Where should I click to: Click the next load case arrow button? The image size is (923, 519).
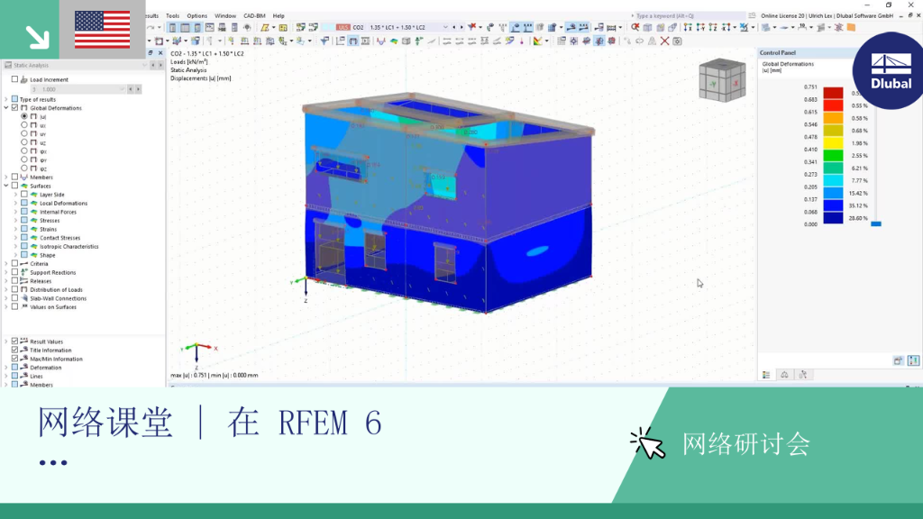461,27
